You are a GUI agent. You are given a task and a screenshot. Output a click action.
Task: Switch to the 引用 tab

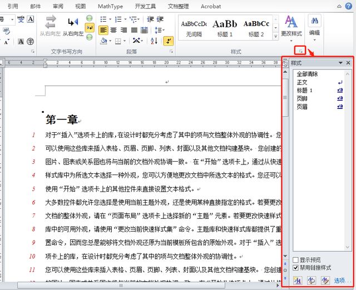pos(13,6)
